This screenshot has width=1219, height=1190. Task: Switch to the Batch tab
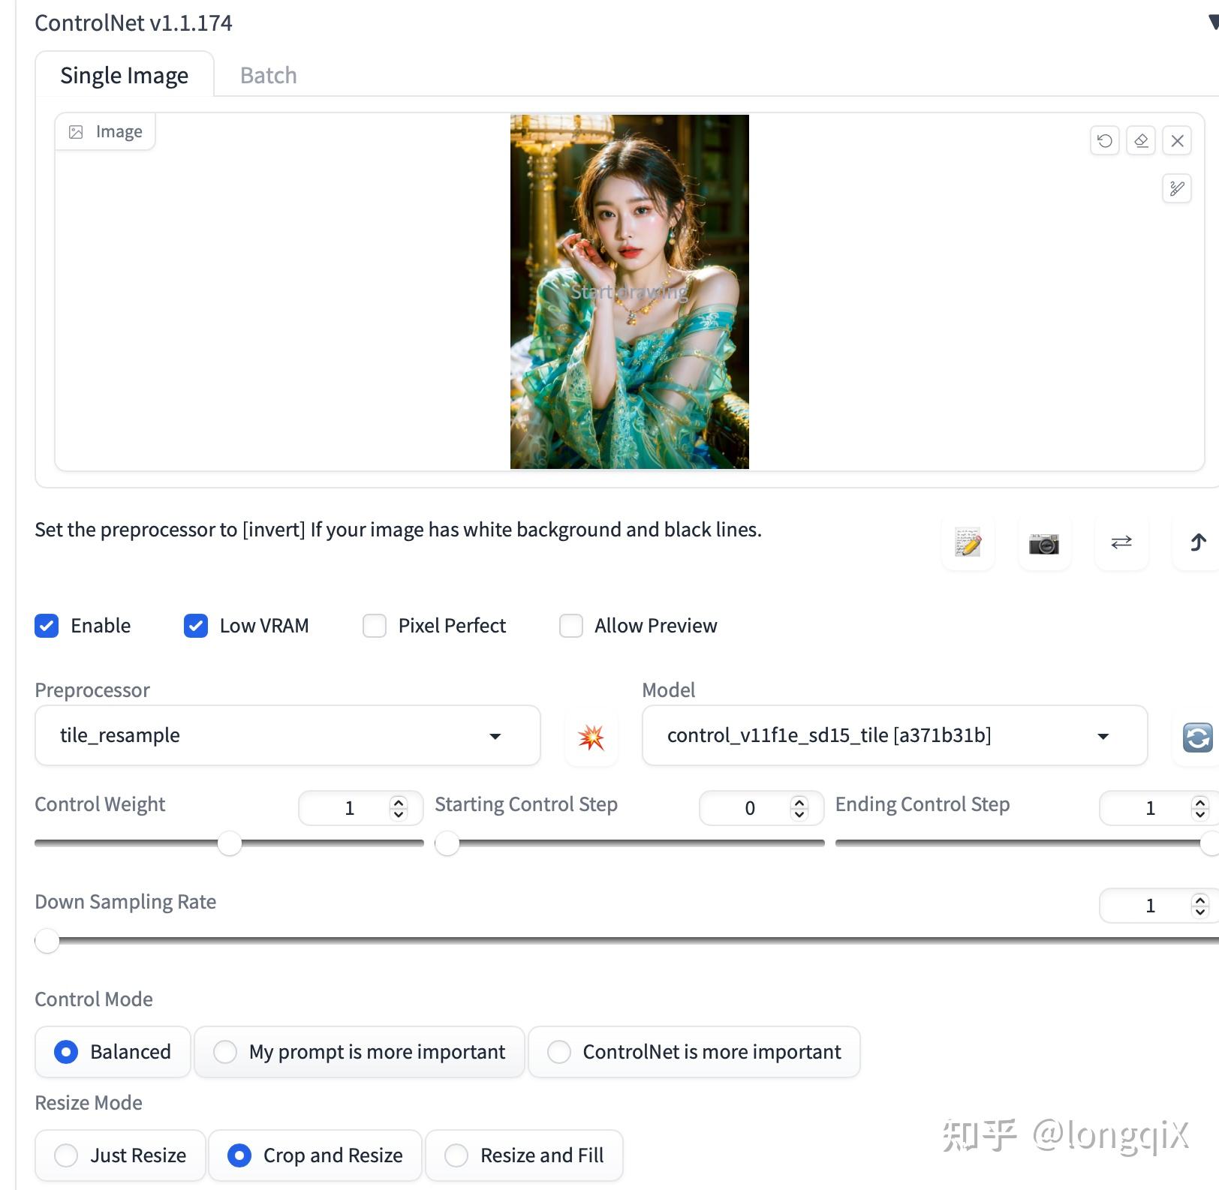[267, 74]
